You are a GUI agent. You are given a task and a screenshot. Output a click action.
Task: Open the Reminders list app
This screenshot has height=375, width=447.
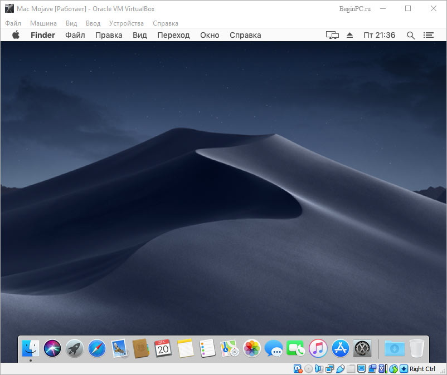click(x=207, y=348)
